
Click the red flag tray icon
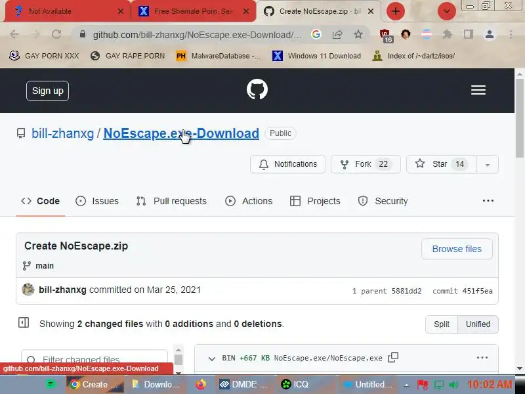pyautogui.click(x=422, y=385)
